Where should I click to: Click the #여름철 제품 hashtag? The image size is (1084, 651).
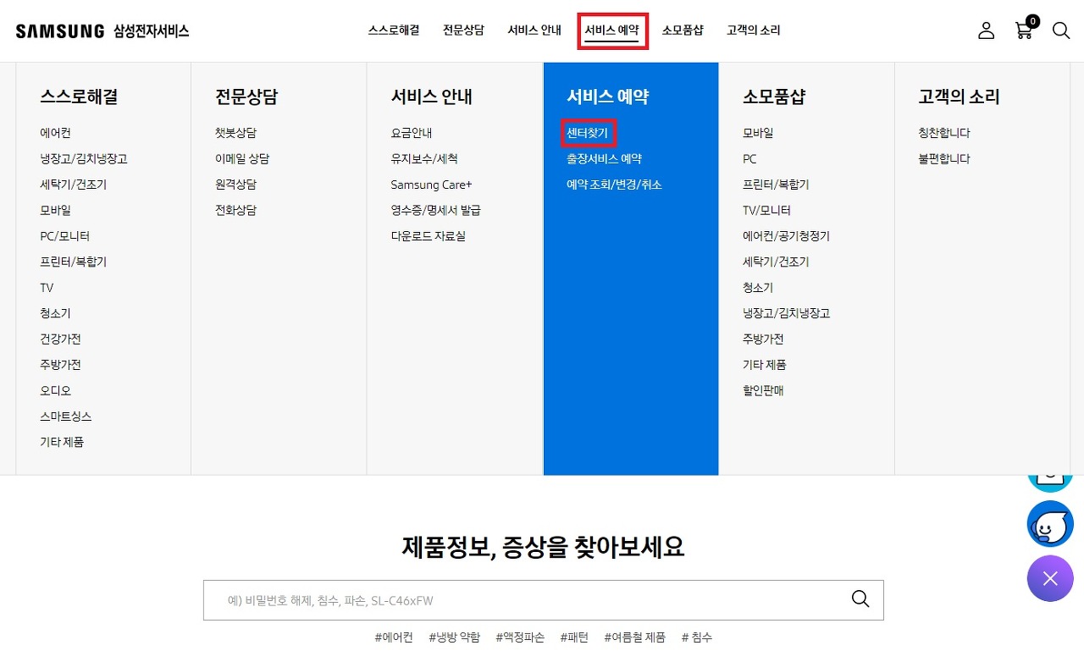635,637
